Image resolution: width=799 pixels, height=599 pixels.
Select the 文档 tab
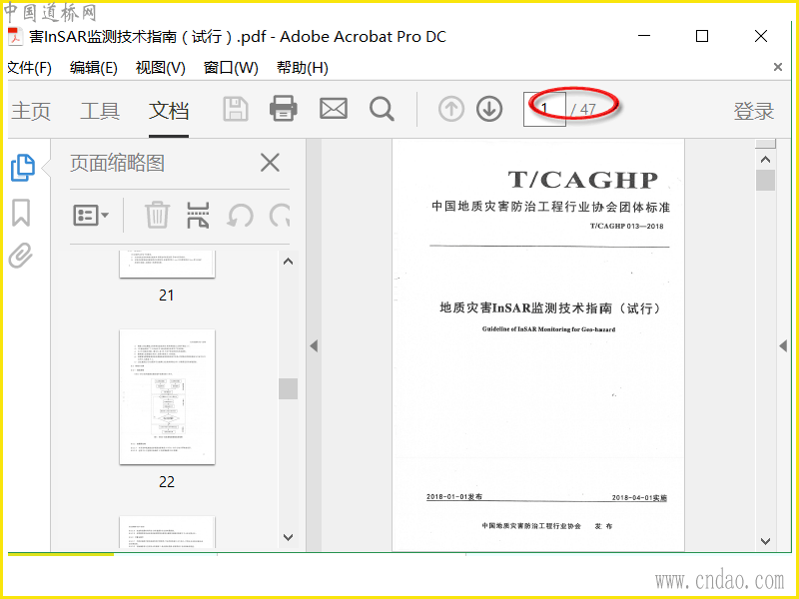point(169,111)
